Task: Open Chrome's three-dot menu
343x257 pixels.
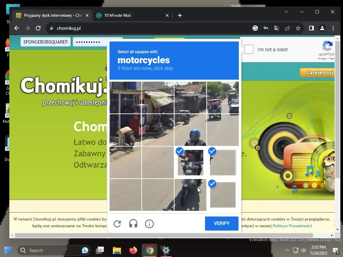Action: coord(333,28)
